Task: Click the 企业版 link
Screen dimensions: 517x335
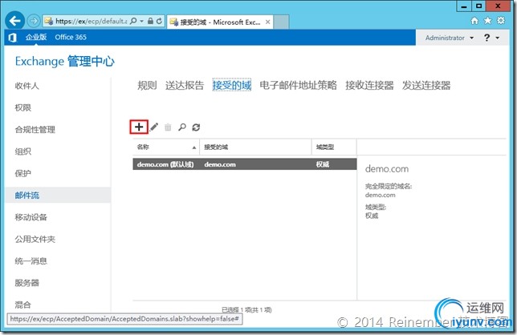Action: pos(36,37)
